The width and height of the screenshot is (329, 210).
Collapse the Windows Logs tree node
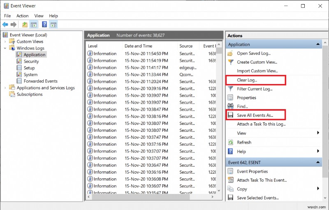coord(5,48)
